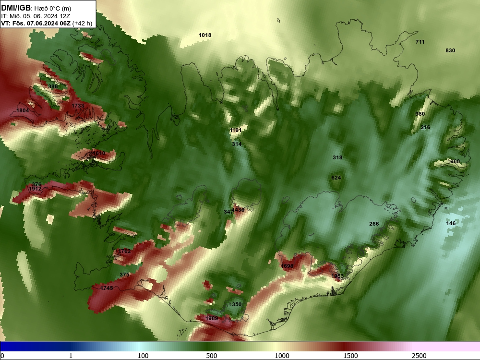Image resolution: width=480 pixels, height=360 pixels.
Task: Select the legend tick label 1500
Action: pos(350,356)
